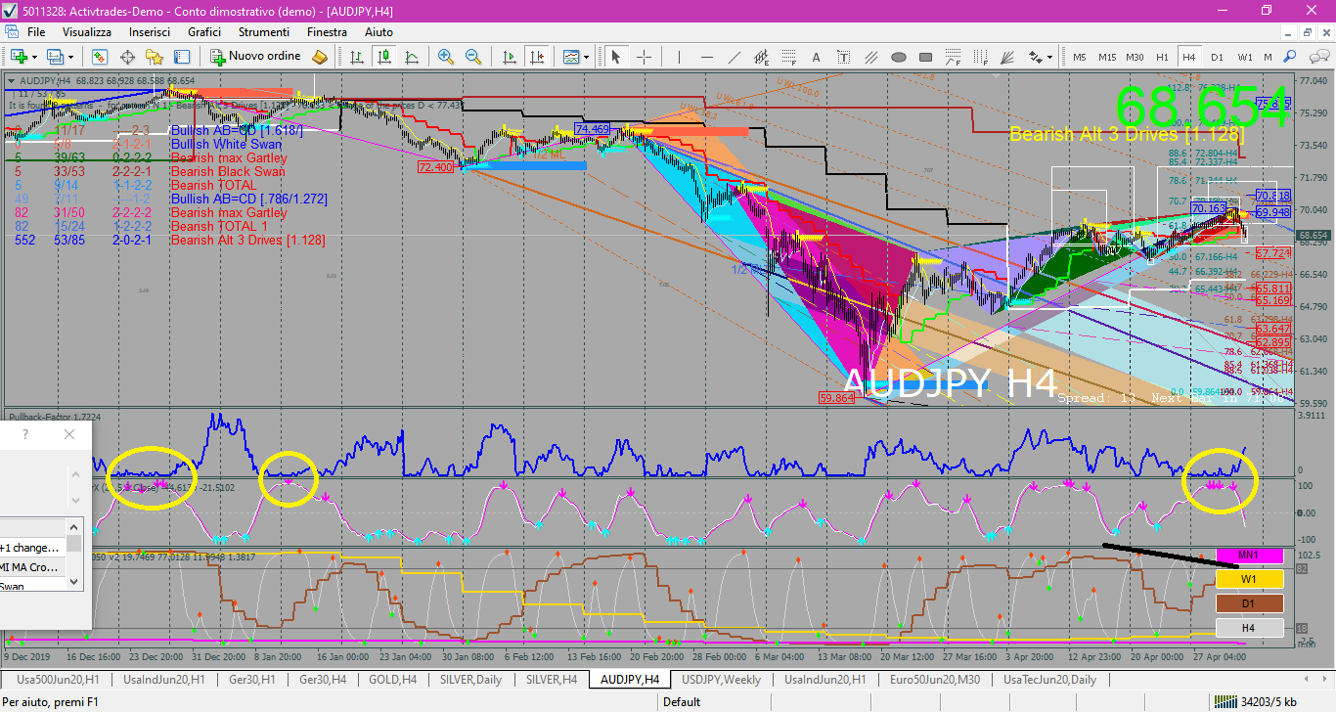Expand the AUDJPY,H4 chart title triangle
1336x712 pixels.
click(12, 81)
